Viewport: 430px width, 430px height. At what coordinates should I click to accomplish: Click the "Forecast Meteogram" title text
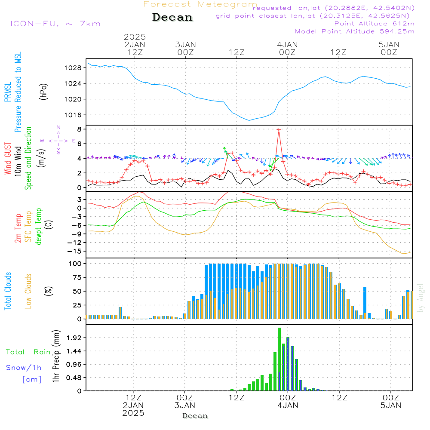[x=200, y=4]
